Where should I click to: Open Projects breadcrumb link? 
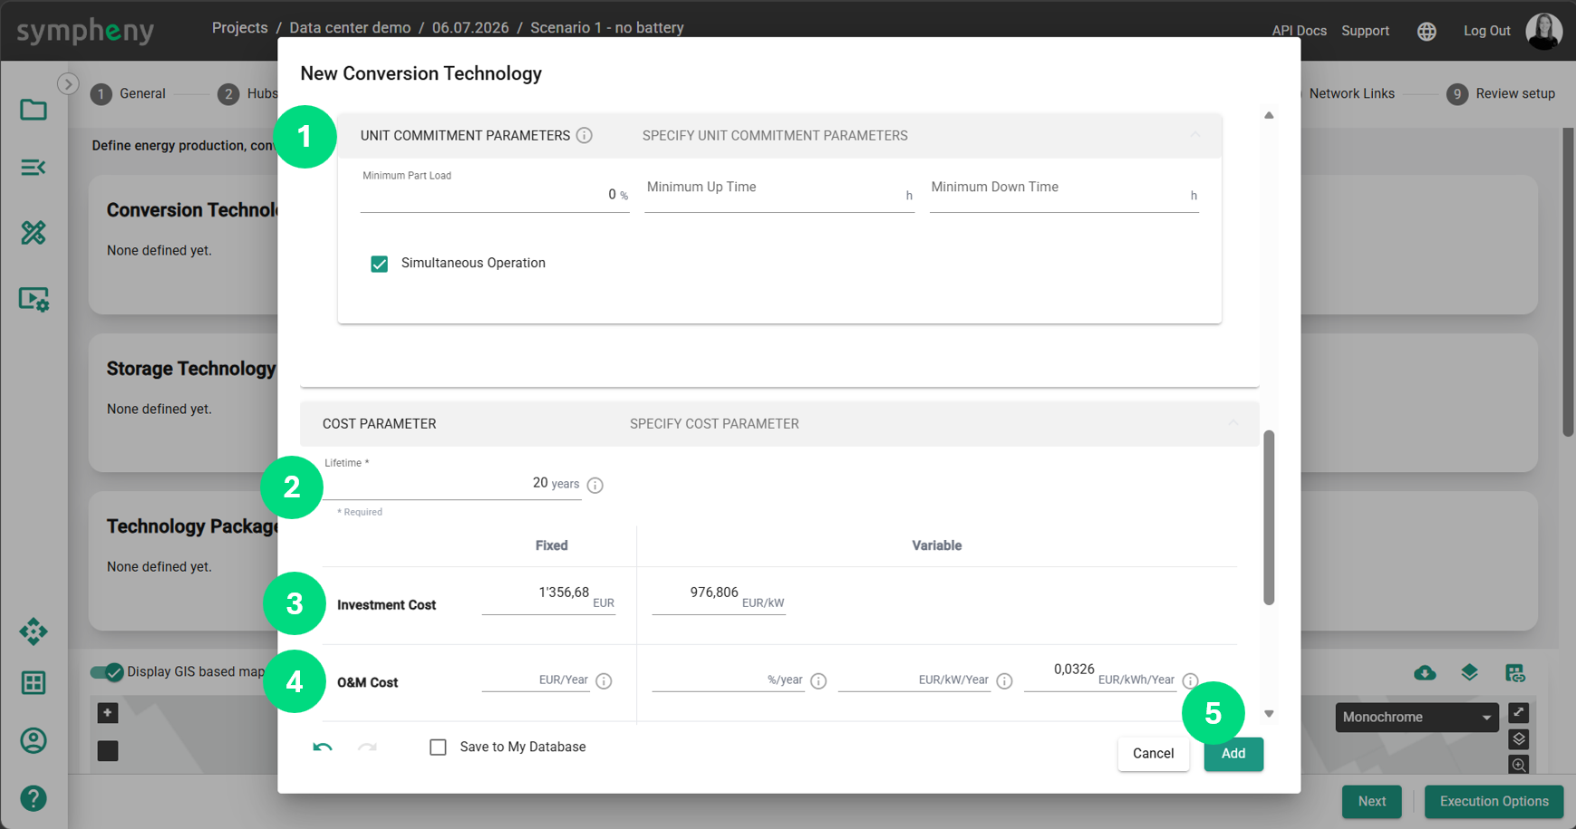click(240, 28)
